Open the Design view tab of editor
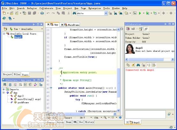The height and width of the screenshot is (130, 177). [60, 122]
